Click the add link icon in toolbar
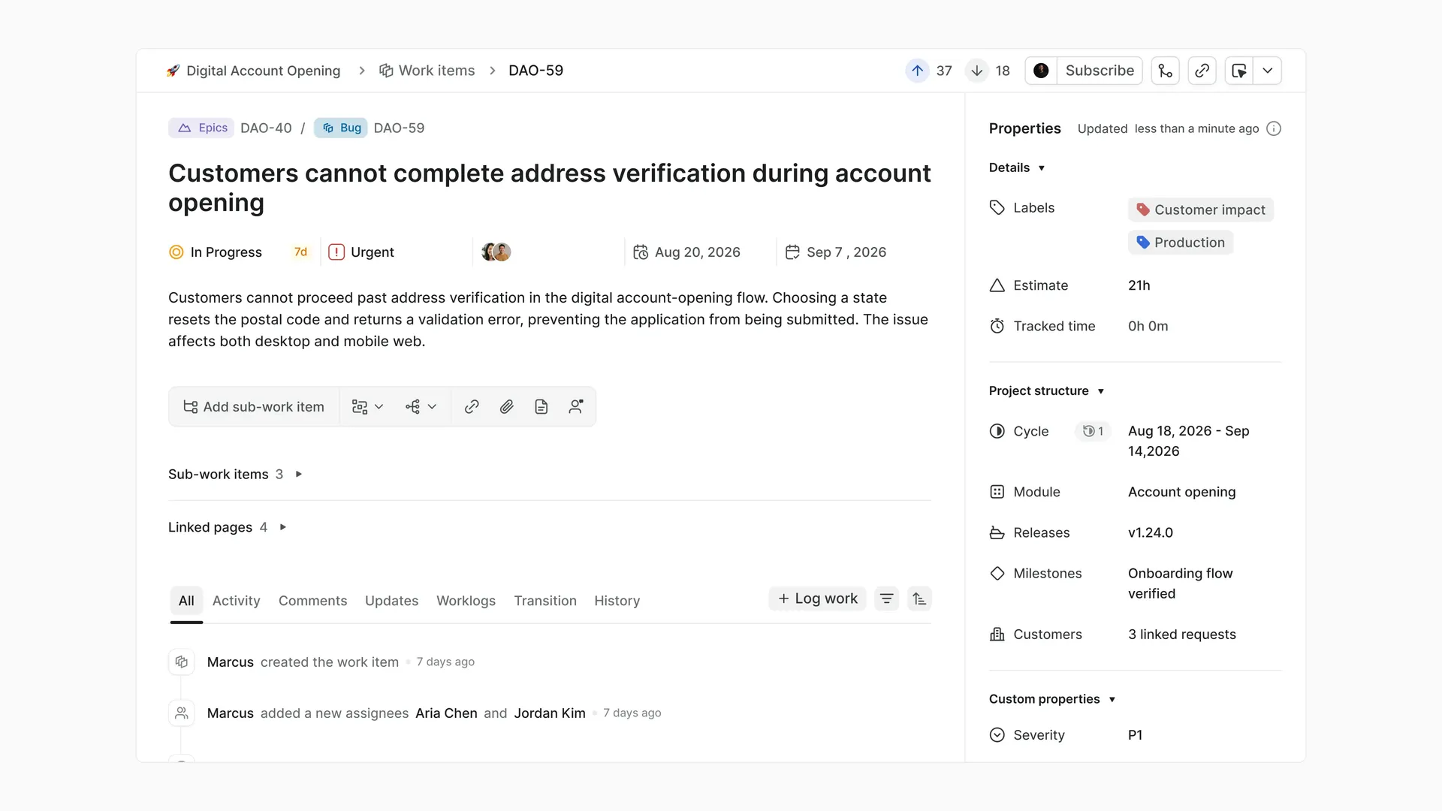1442x811 pixels. 472,407
